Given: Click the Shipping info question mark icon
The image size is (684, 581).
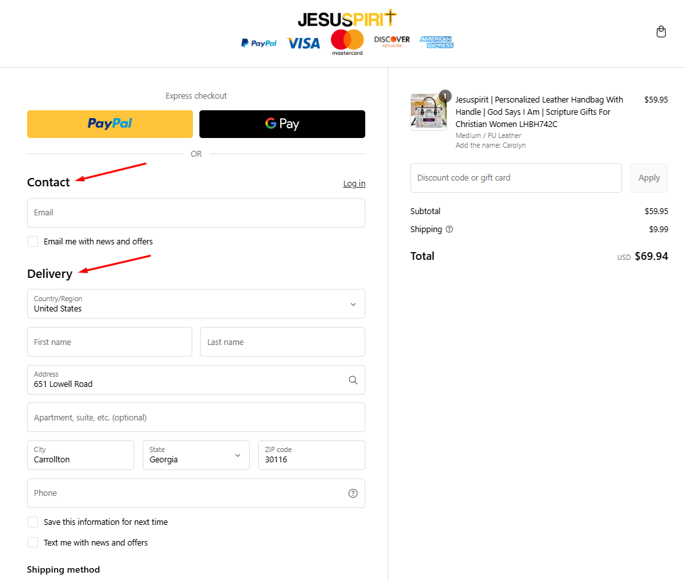Looking at the screenshot, I should click(449, 230).
